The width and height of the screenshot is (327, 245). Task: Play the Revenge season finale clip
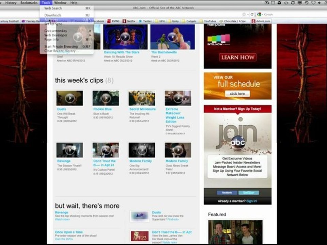(69, 150)
